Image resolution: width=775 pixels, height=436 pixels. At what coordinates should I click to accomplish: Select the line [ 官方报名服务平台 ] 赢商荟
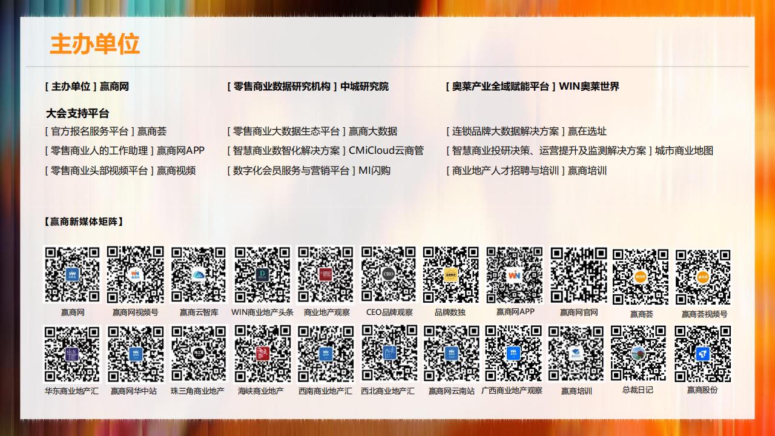point(106,131)
